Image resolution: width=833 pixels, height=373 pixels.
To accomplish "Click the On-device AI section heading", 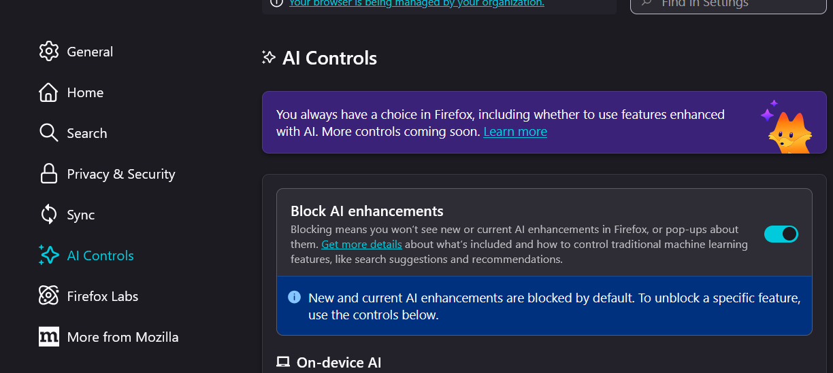I will click(x=338, y=362).
